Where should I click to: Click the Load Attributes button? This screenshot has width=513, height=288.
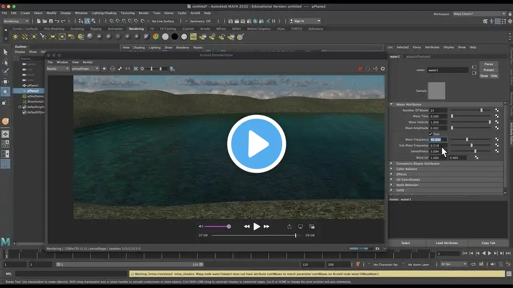tap(447, 243)
